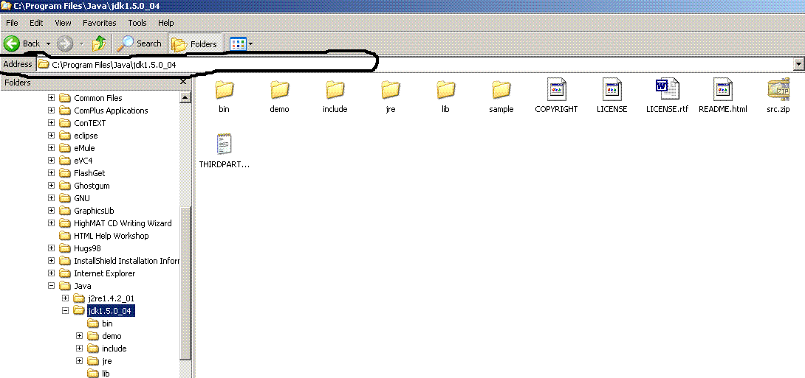Open the Search pane
This screenshot has width=805, height=378.
pos(139,43)
